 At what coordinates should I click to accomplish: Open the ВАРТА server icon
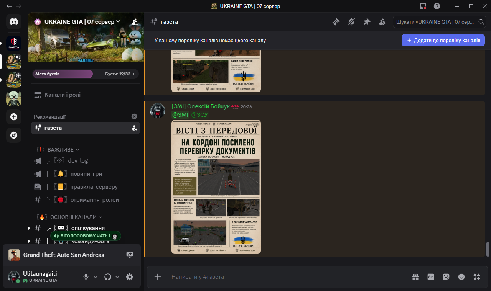14,43
